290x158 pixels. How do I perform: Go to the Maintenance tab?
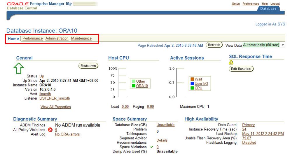tap(81, 38)
